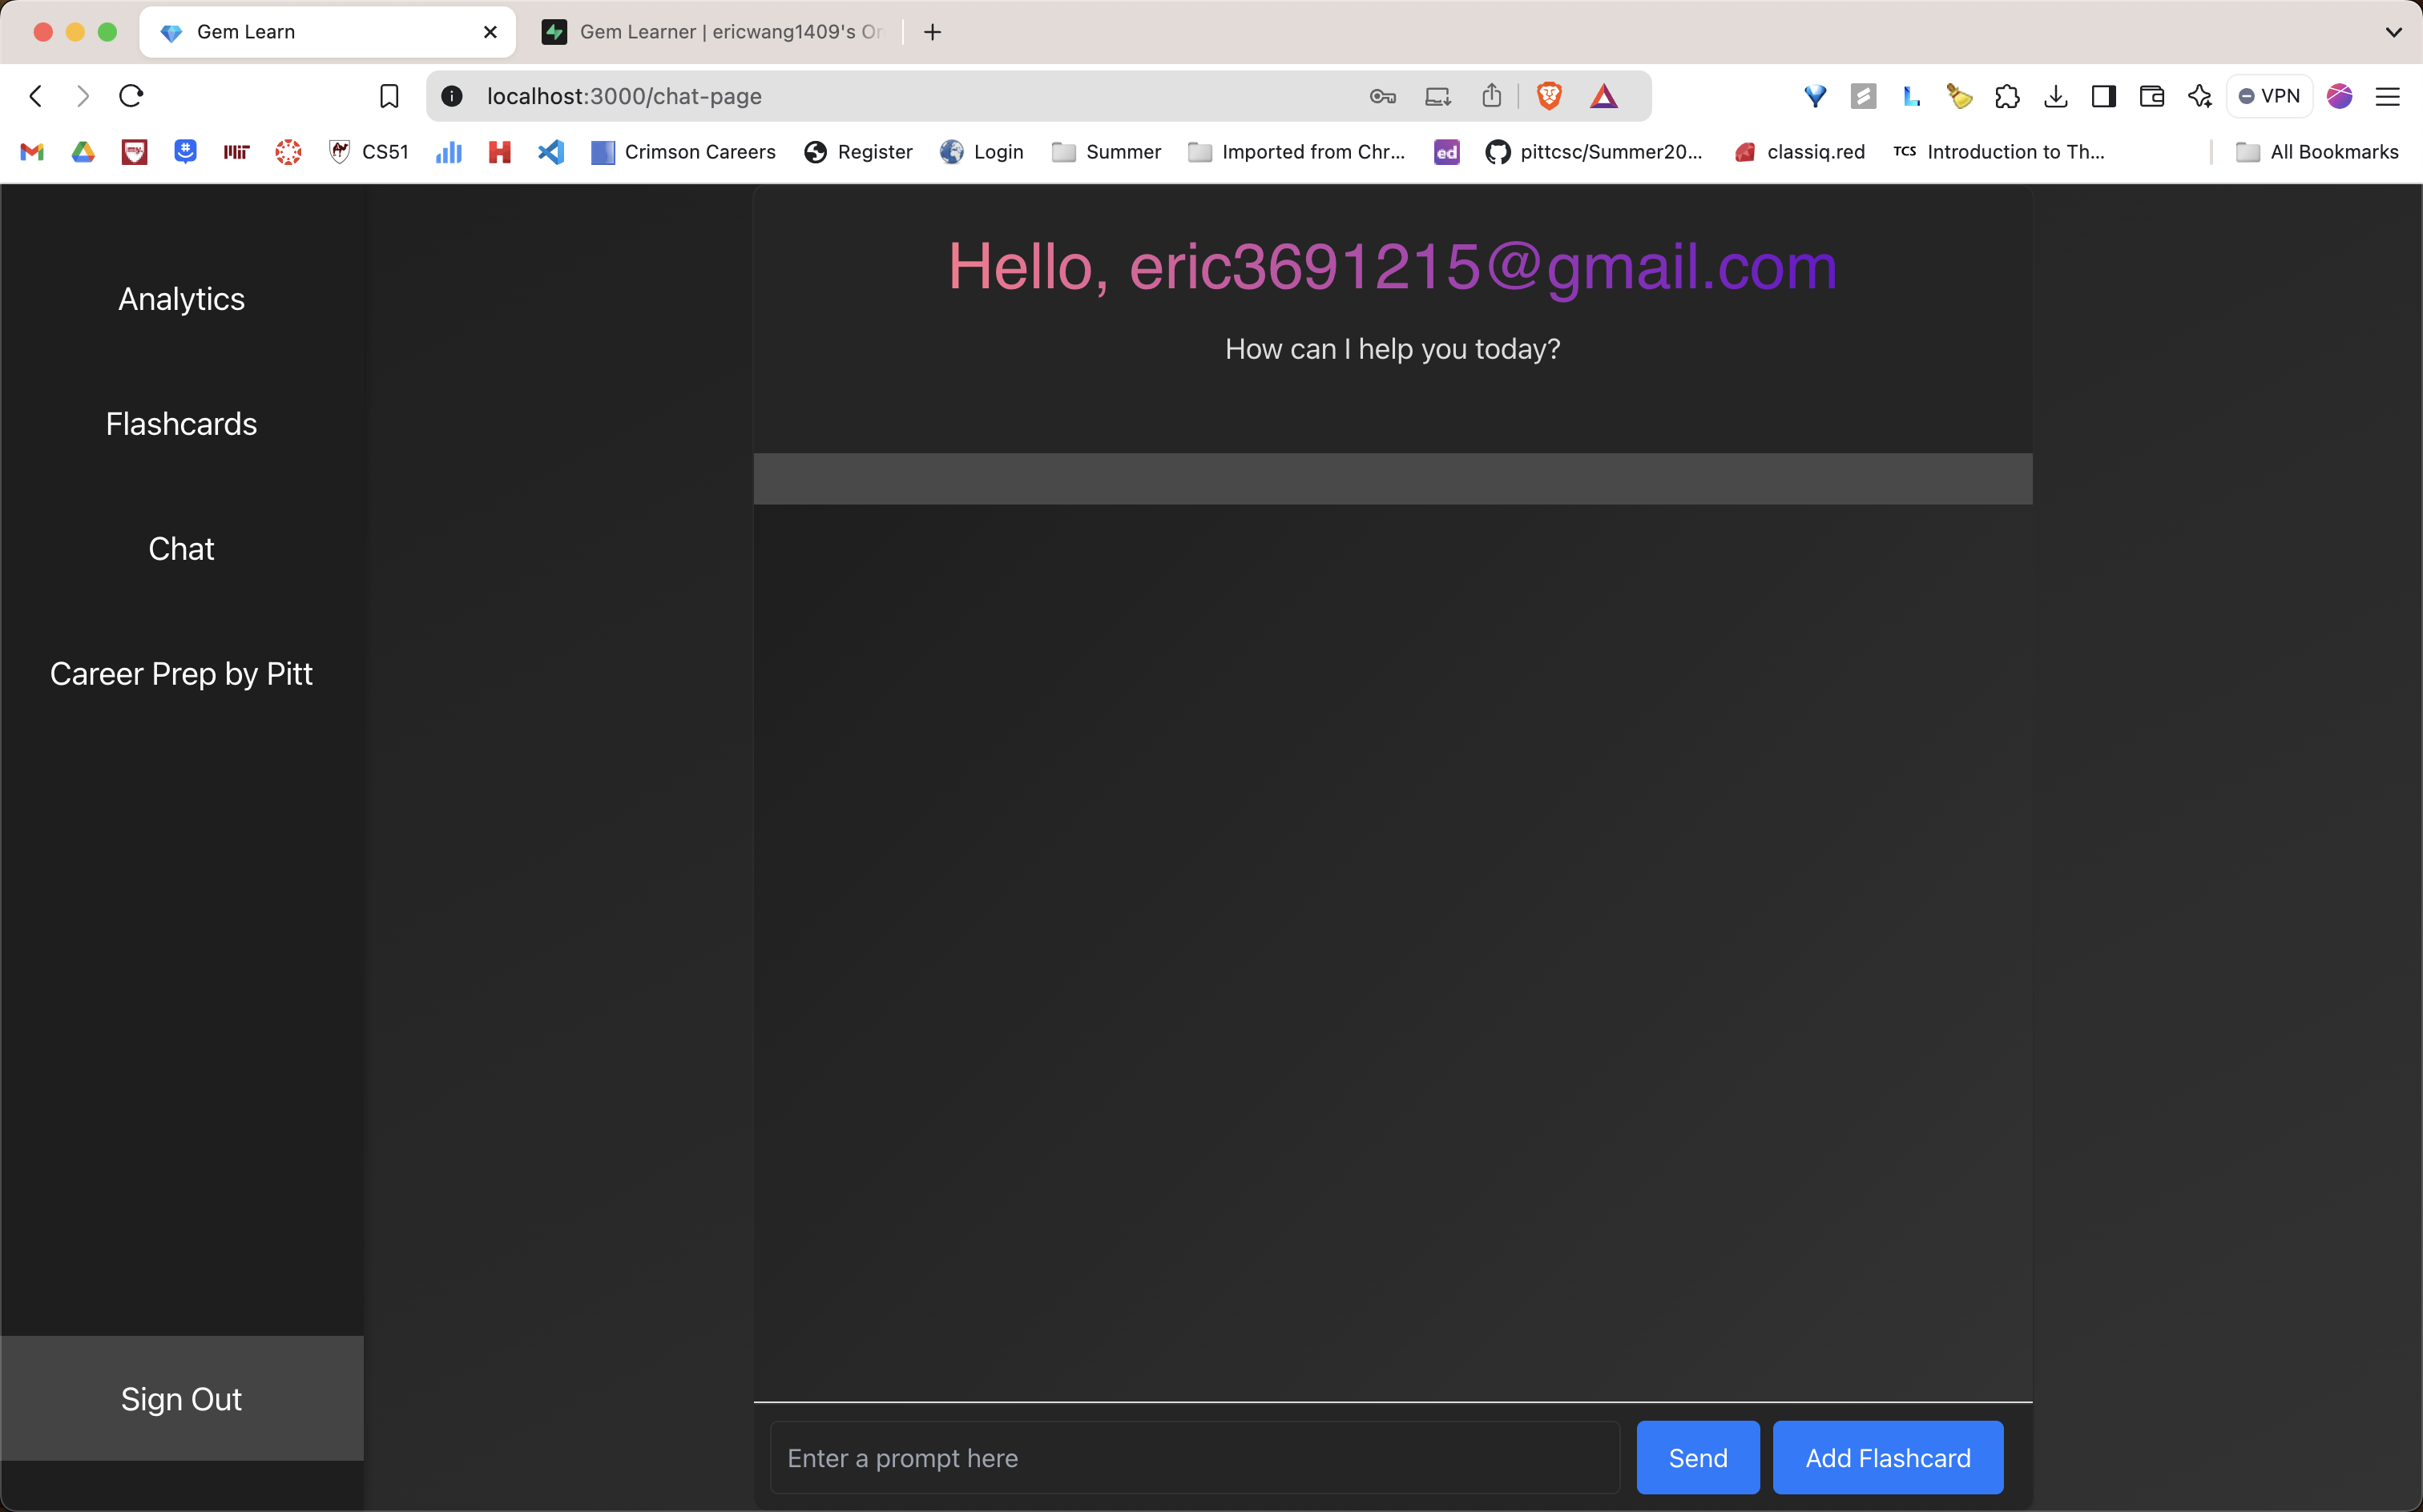Click the Brave Shields lion icon

tap(1549, 96)
